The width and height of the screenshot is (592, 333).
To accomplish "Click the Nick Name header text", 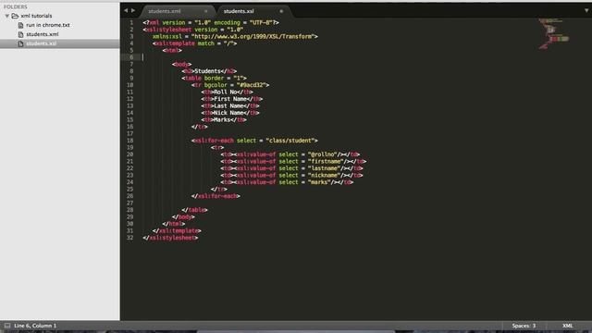I will coord(229,113).
